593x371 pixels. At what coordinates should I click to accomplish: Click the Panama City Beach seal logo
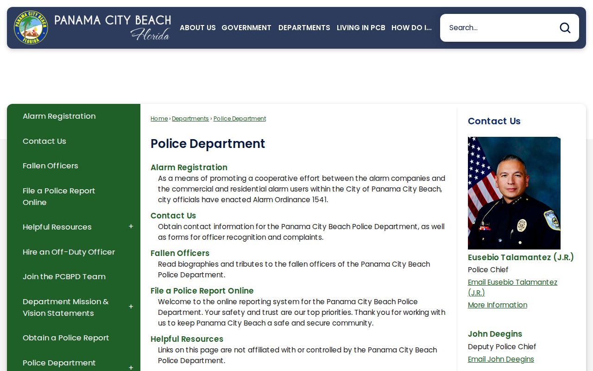(x=31, y=28)
